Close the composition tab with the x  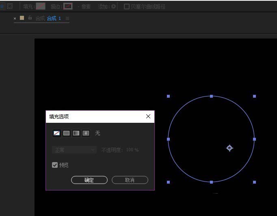[15, 18]
